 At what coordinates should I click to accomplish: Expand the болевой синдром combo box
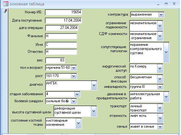click(x=74, y=101)
